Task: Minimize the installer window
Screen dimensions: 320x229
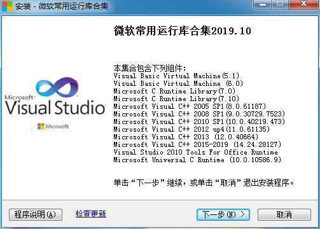Action: coord(262,4)
